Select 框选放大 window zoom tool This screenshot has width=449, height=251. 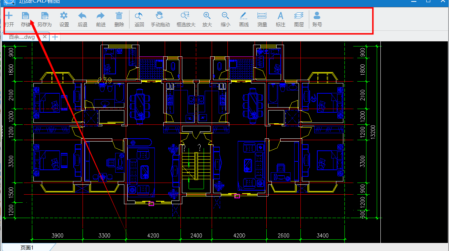coord(186,19)
